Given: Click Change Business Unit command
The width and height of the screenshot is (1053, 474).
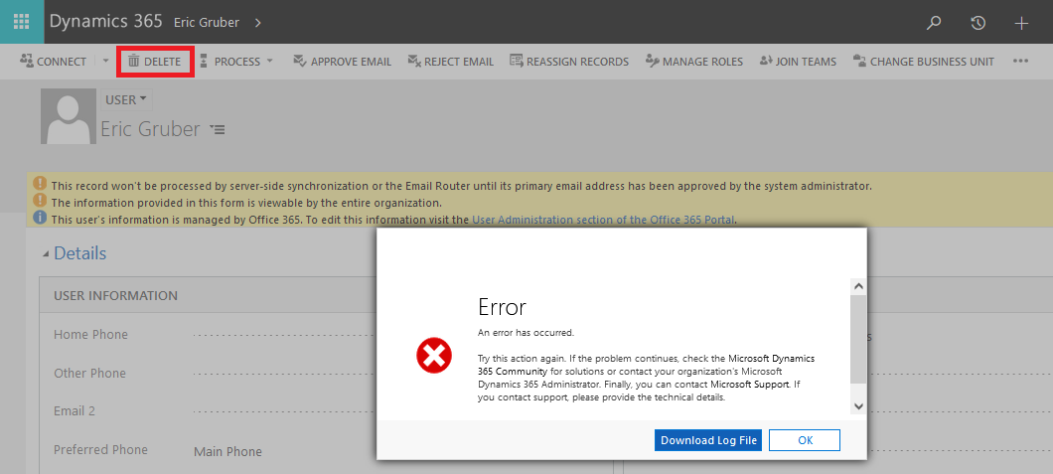Looking at the screenshot, I should [923, 62].
